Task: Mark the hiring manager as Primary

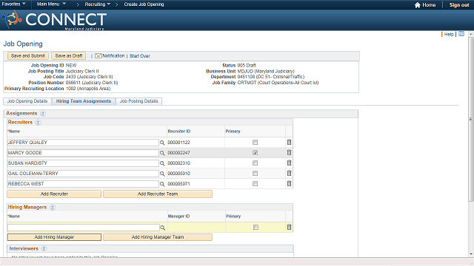Action: [x=256, y=228]
